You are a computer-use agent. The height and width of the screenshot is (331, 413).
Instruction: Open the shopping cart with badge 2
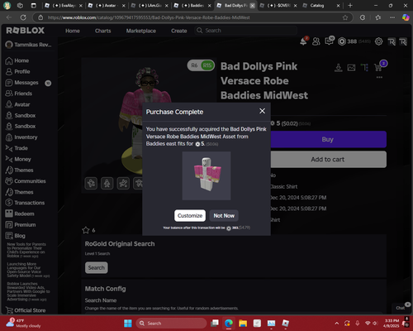tap(378, 67)
